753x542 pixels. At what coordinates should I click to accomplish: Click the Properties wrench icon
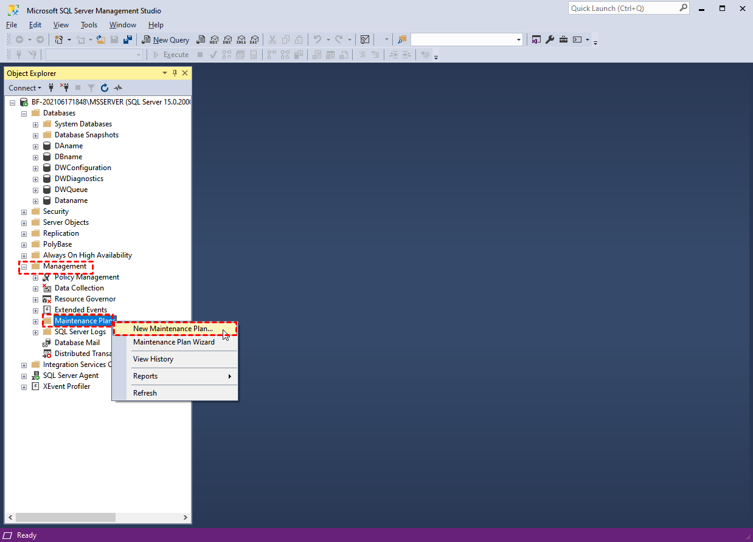550,39
